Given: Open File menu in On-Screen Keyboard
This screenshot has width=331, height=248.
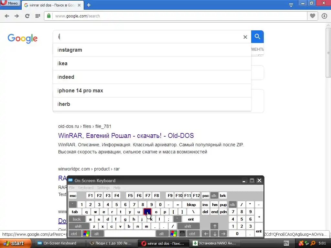Looking at the screenshot, I should (x=72, y=188).
